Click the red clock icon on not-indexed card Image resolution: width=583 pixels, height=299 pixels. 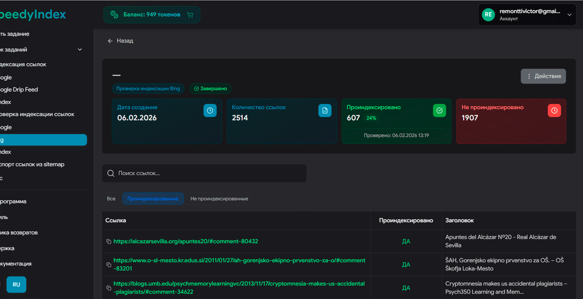pos(554,111)
